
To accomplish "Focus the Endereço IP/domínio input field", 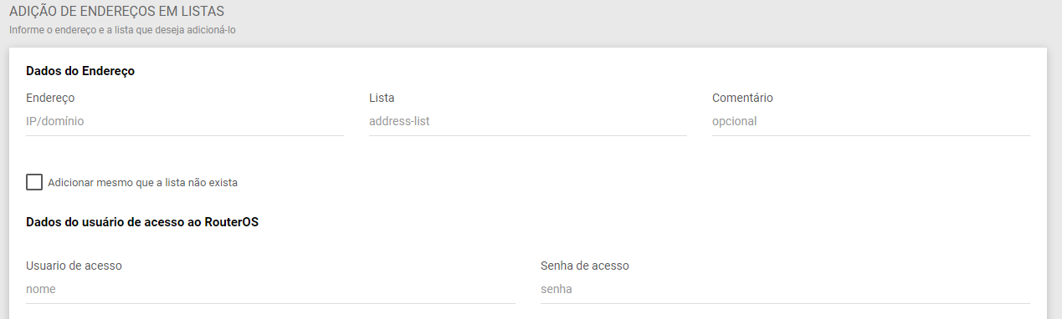I will click(x=185, y=122).
